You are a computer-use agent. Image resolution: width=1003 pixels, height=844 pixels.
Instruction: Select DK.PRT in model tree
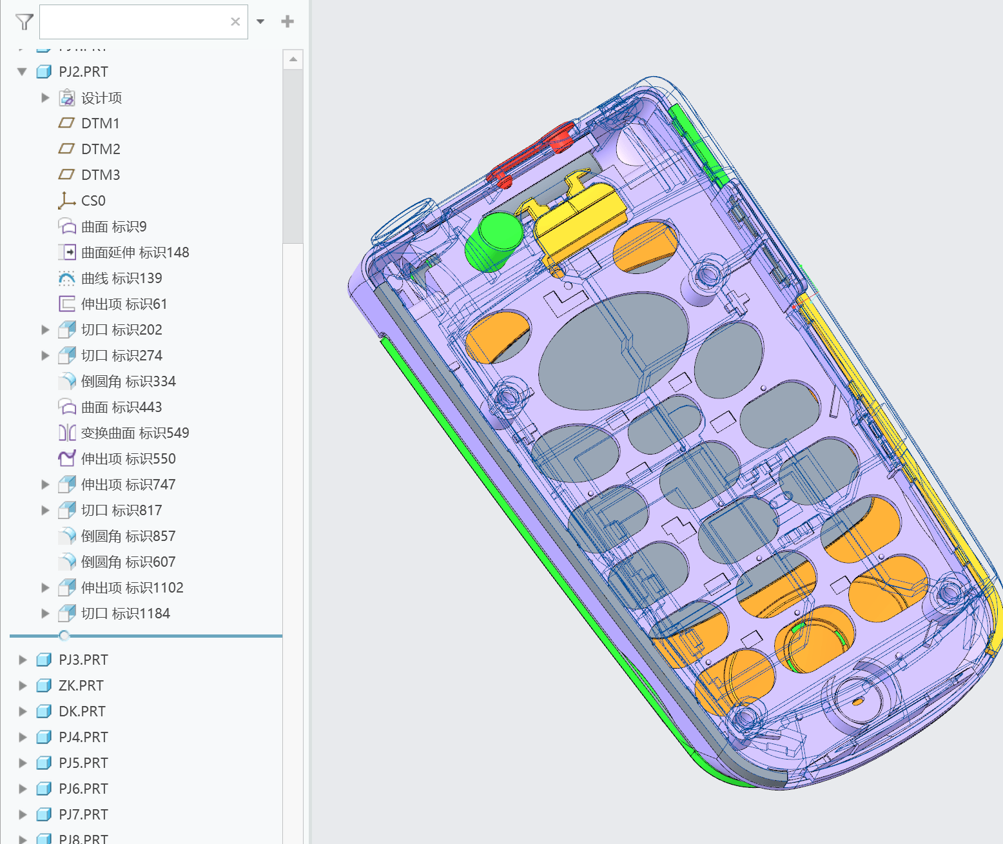82,711
